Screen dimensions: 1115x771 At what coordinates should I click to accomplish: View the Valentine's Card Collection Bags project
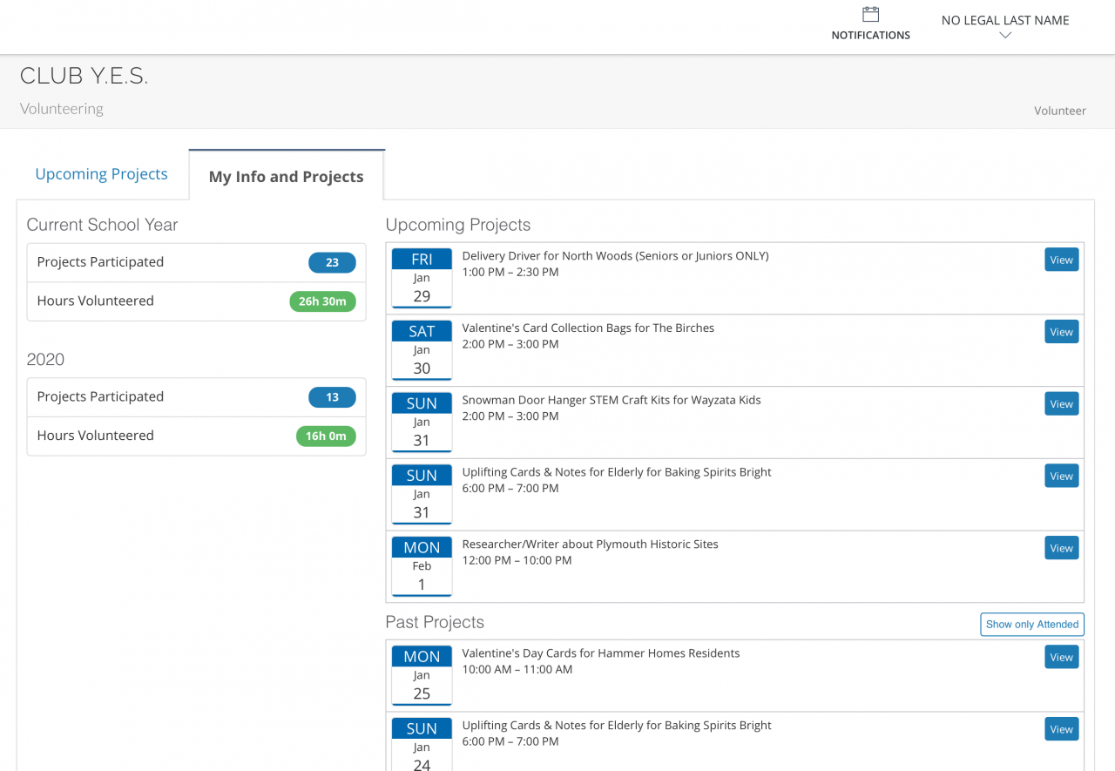[1061, 332]
